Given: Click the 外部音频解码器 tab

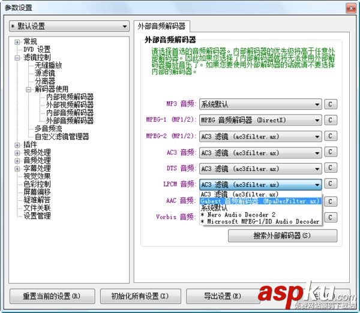Looking at the screenshot, I should [161, 26].
